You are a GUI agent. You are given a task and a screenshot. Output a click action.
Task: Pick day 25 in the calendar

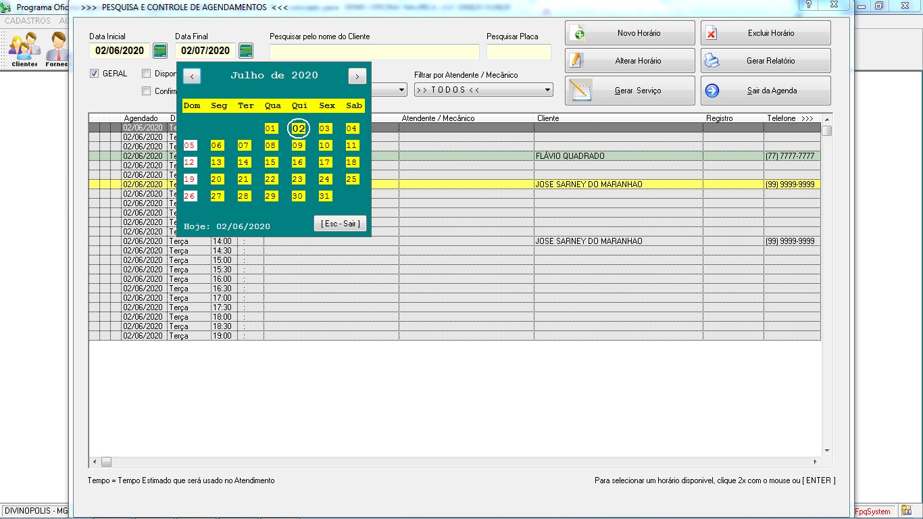point(352,179)
